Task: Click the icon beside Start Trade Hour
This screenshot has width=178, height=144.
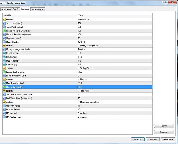Action: (x=4, y=94)
